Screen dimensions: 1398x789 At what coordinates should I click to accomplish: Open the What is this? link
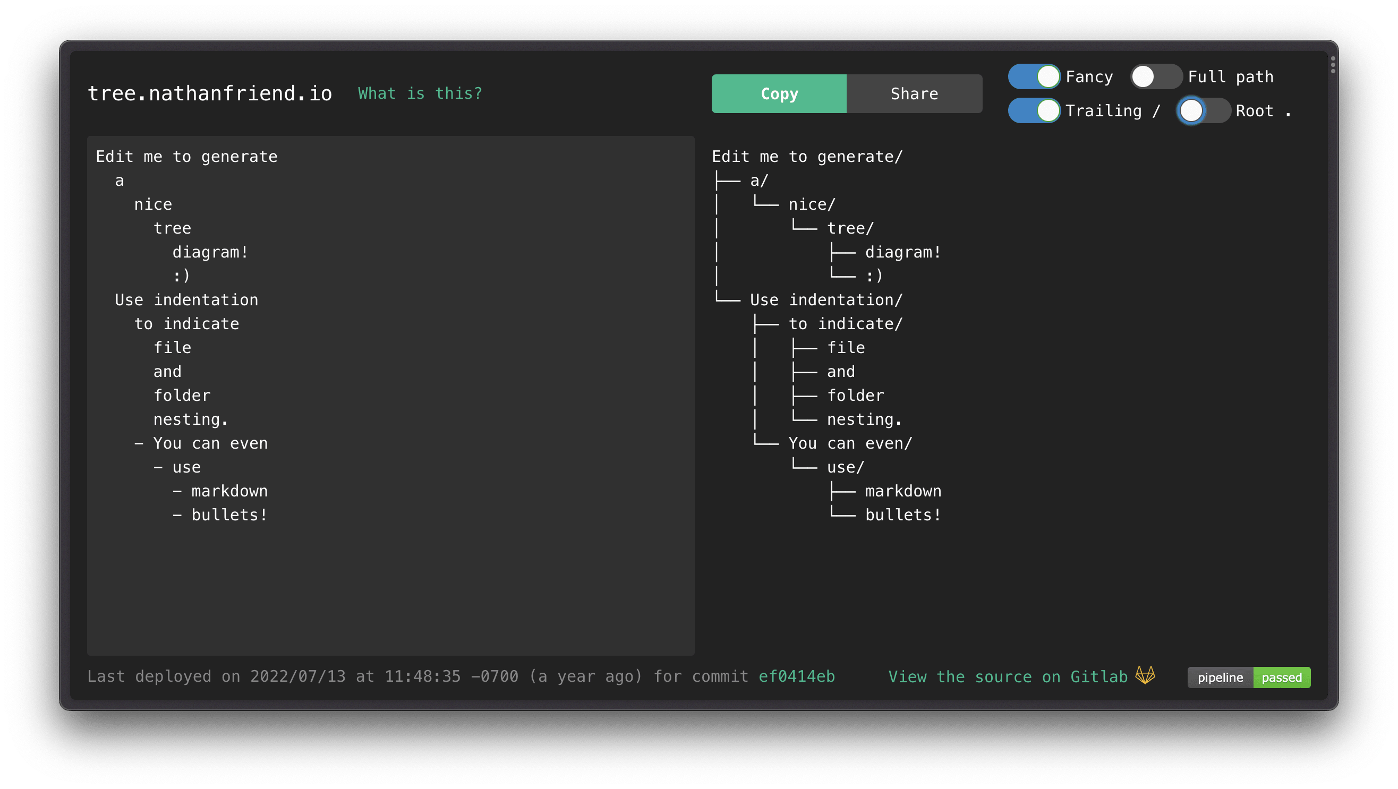(x=420, y=93)
